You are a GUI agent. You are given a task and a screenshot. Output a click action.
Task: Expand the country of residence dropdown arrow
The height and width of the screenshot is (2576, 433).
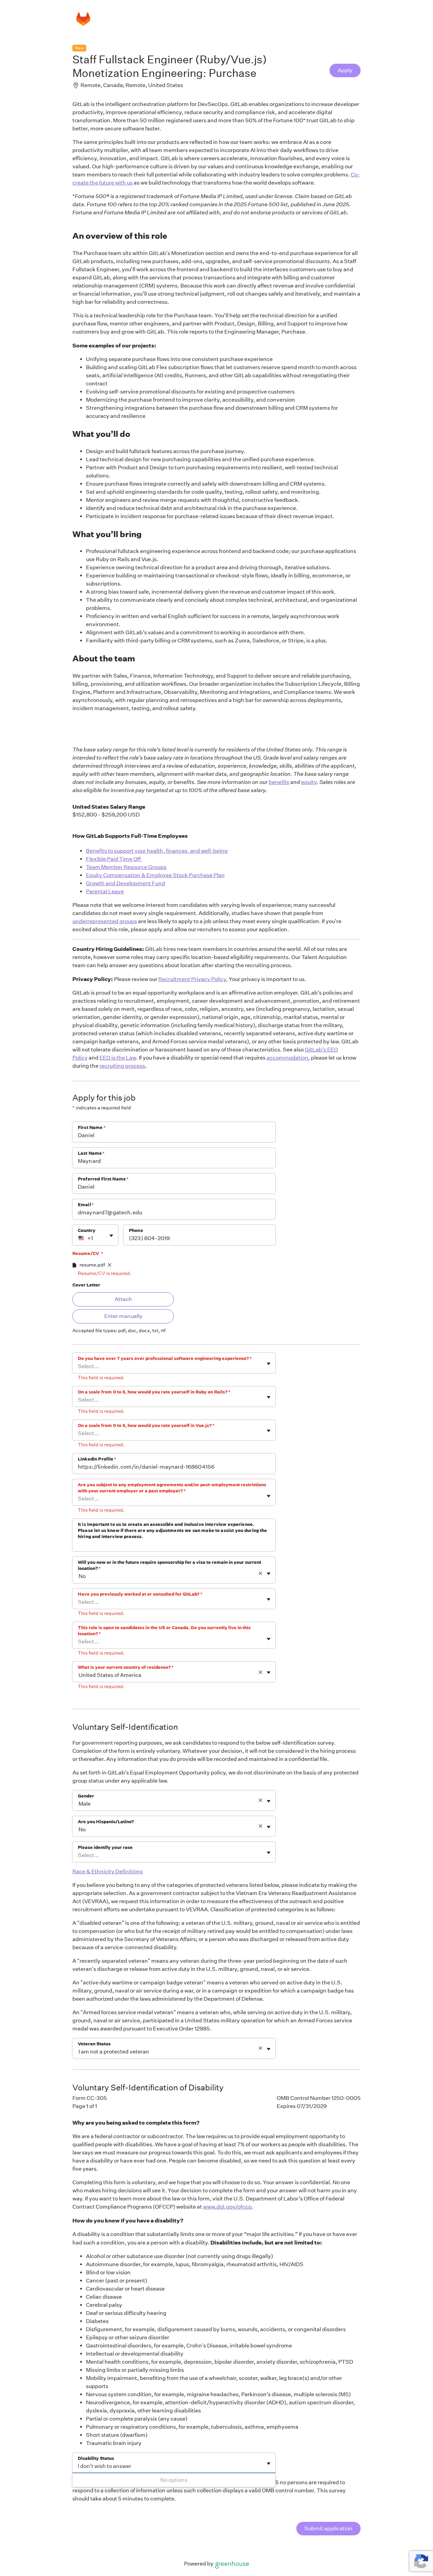pyautogui.click(x=269, y=1671)
